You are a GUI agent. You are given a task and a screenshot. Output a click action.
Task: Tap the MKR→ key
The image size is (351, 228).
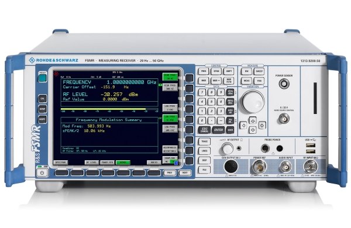coord(216,81)
